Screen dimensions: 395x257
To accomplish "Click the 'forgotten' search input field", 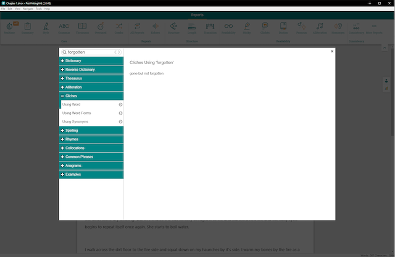I will click(90, 52).
